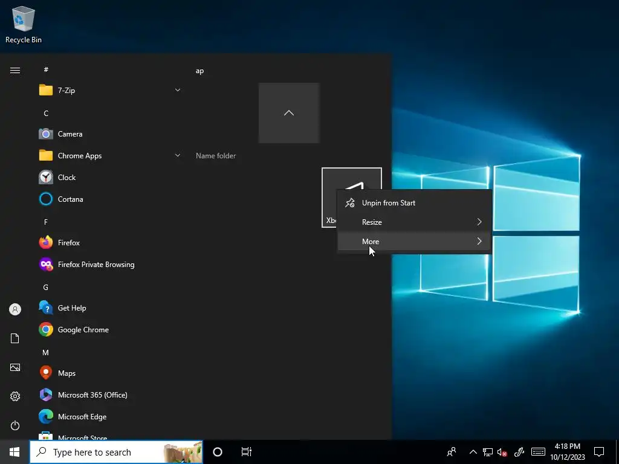The height and width of the screenshot is (464, 619).
Task: Open the 7-Zip folder entry
Action: click(x=110, y=91)
